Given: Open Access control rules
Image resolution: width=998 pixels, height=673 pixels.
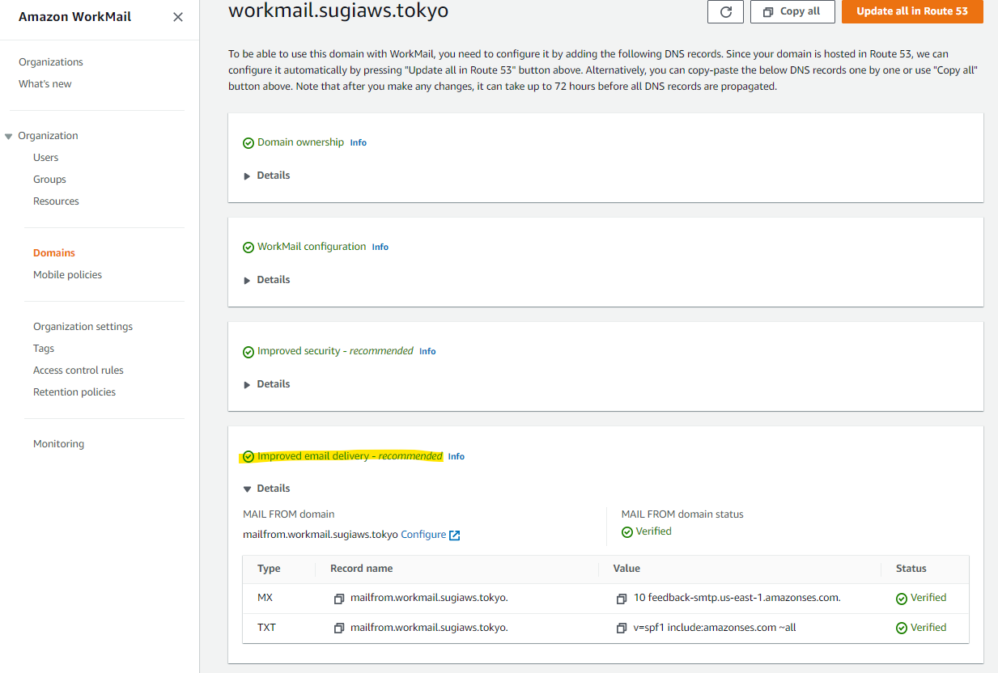Looking at the screenshot, I should coord(79,370).
